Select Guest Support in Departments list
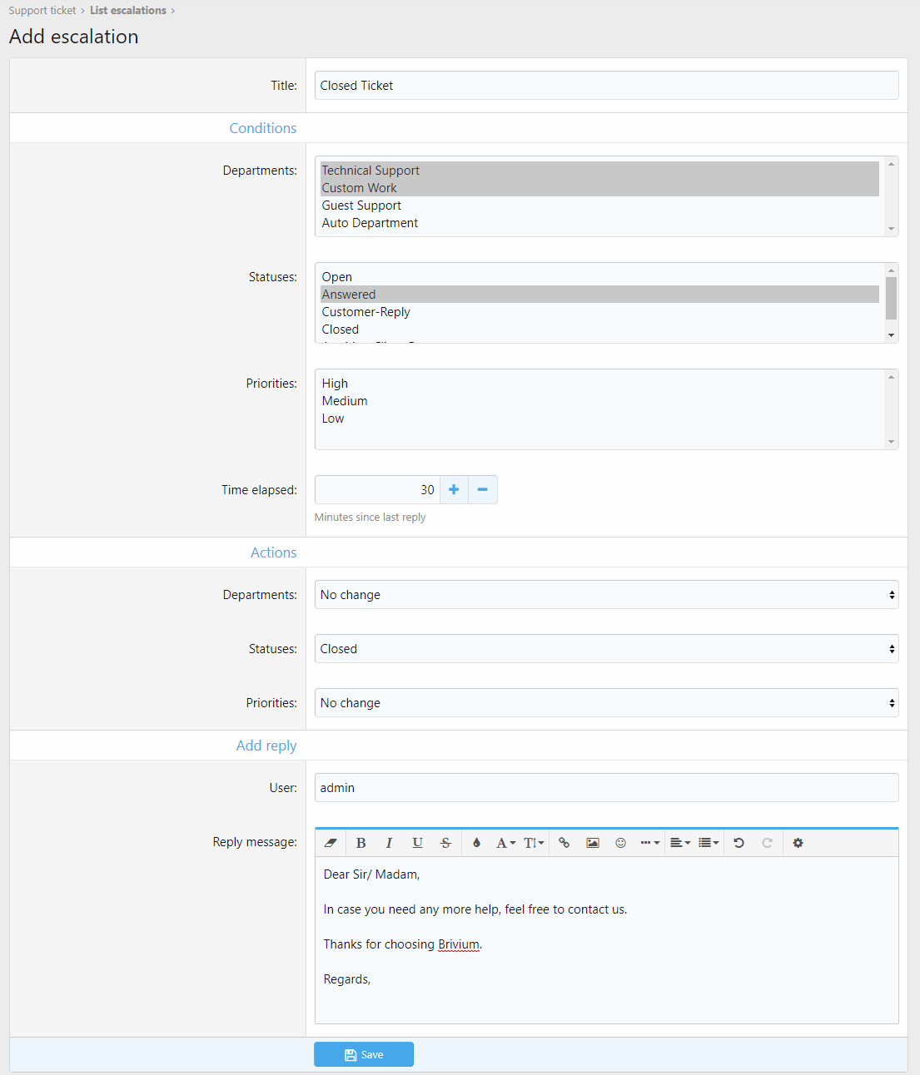 click(361, 206)
